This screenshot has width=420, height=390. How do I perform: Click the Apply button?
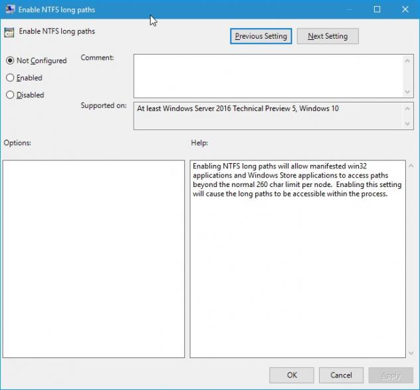click(x=390, y=375)
